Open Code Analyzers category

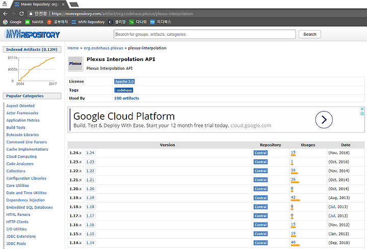coord(20,163)
